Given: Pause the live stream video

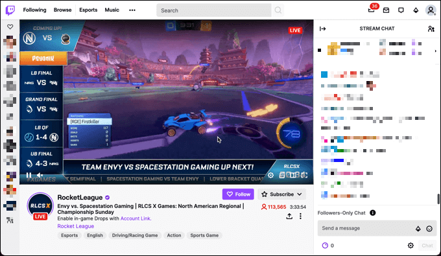Looking at the screenshot, I should coord(29,175).
